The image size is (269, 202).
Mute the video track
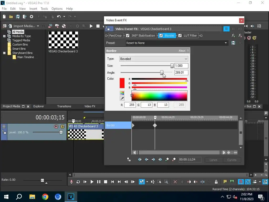(56, 127)
